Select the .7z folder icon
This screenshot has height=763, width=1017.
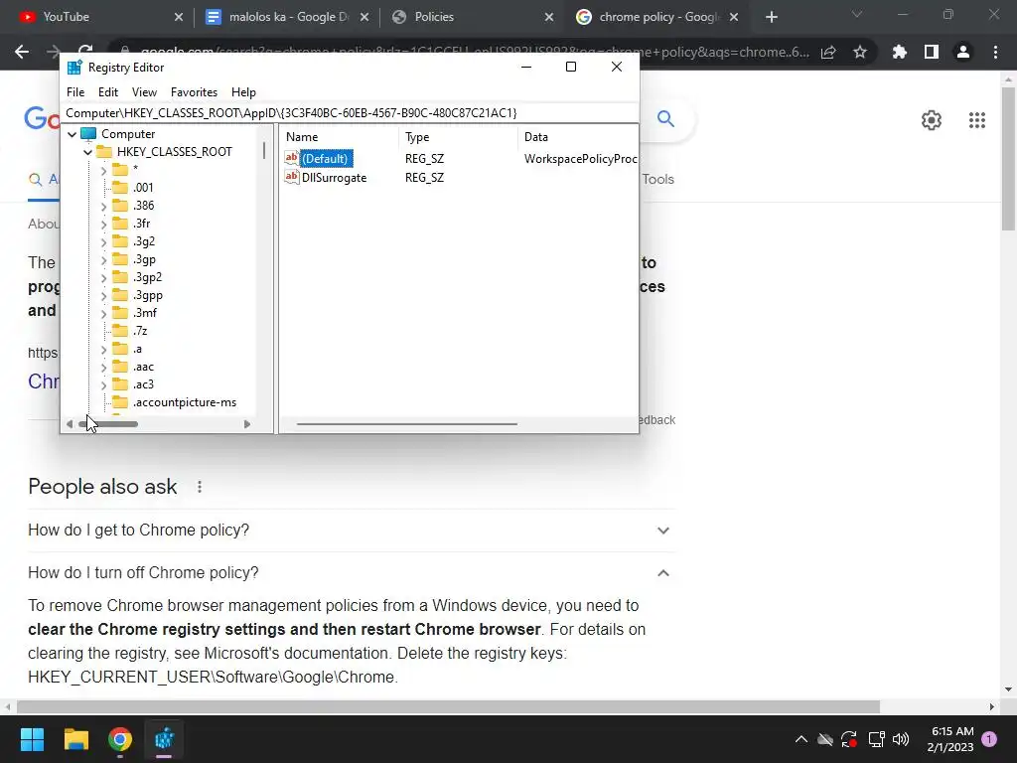click(120, 331)
